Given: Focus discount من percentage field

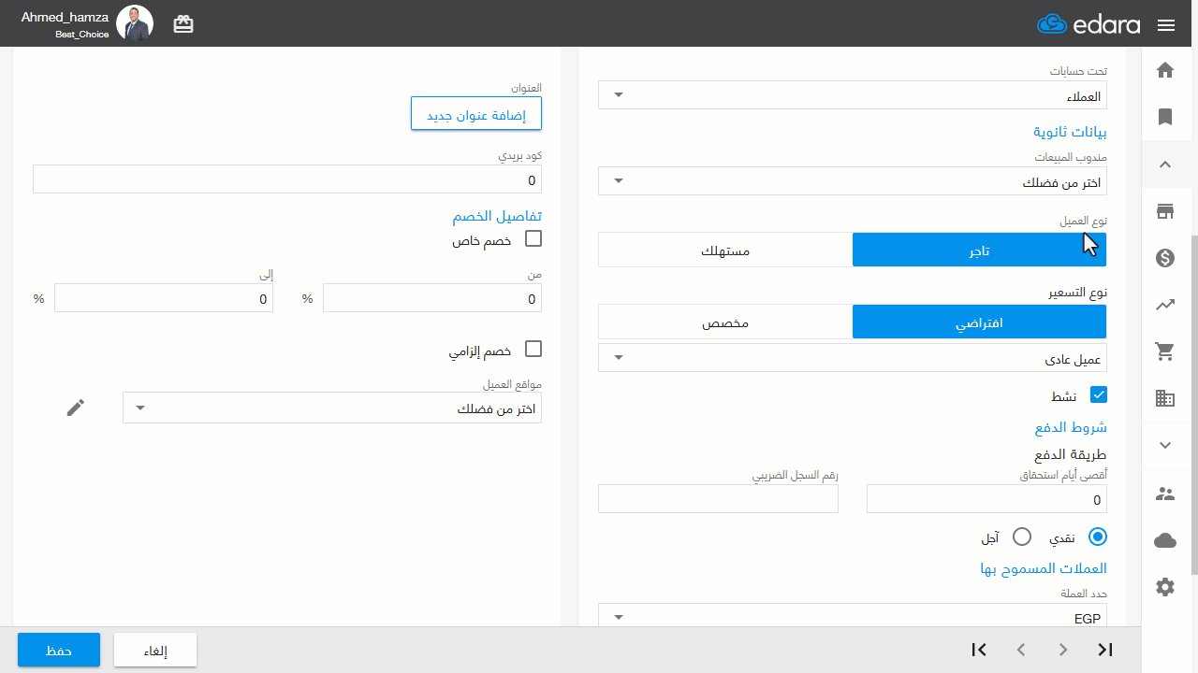Looking at the screenshot, I should 432,298.
